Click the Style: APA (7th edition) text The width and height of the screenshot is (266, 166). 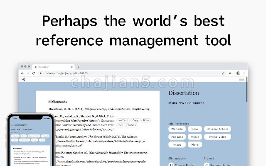(x=186, y=103)
